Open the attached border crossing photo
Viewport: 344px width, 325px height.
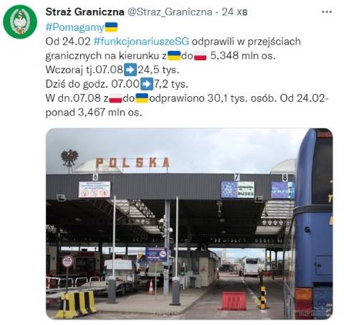(189, 224)
